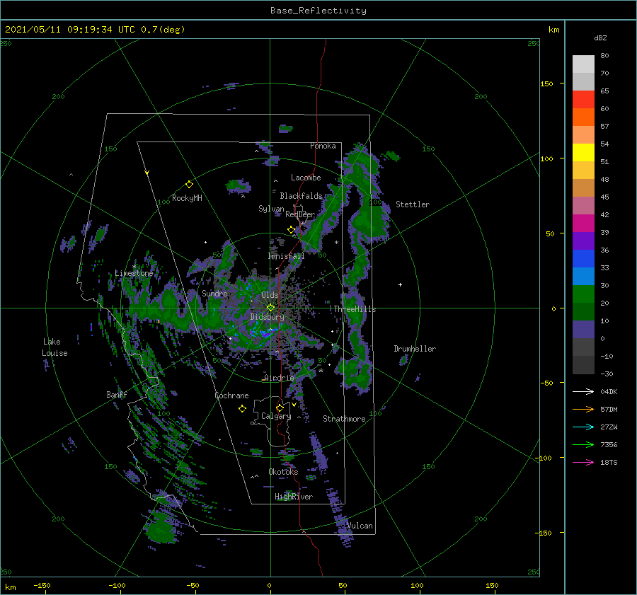Click the Limestone label
This screenshot has width=637, height=595.
click(x=134, y=273)
